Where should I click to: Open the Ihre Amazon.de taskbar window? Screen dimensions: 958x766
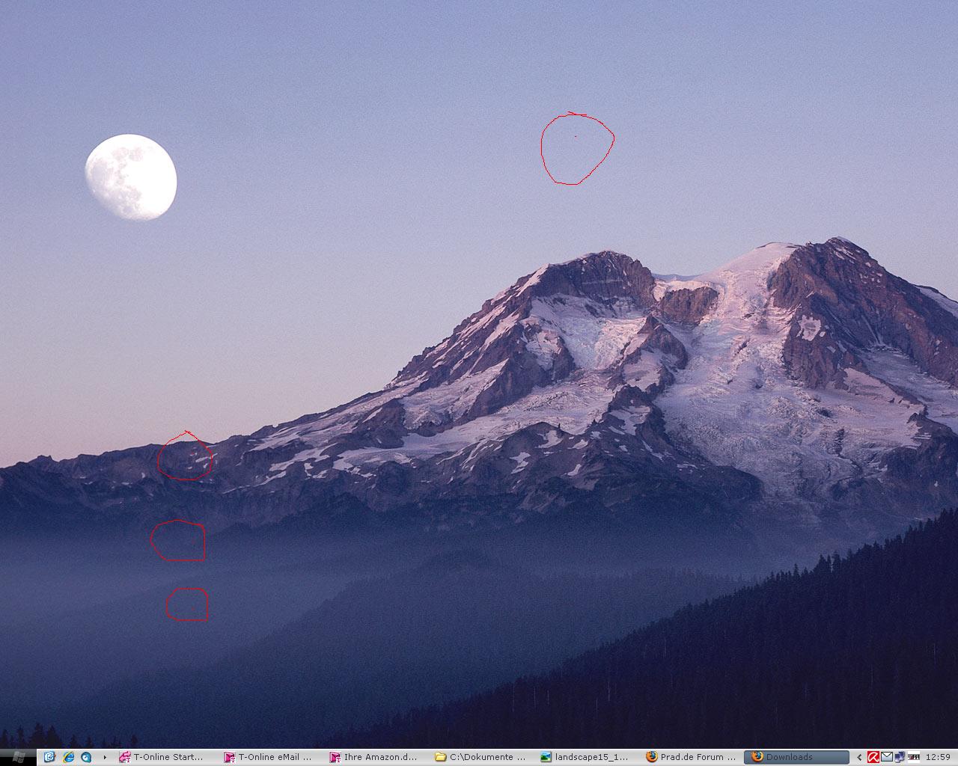tap(376, 757)
